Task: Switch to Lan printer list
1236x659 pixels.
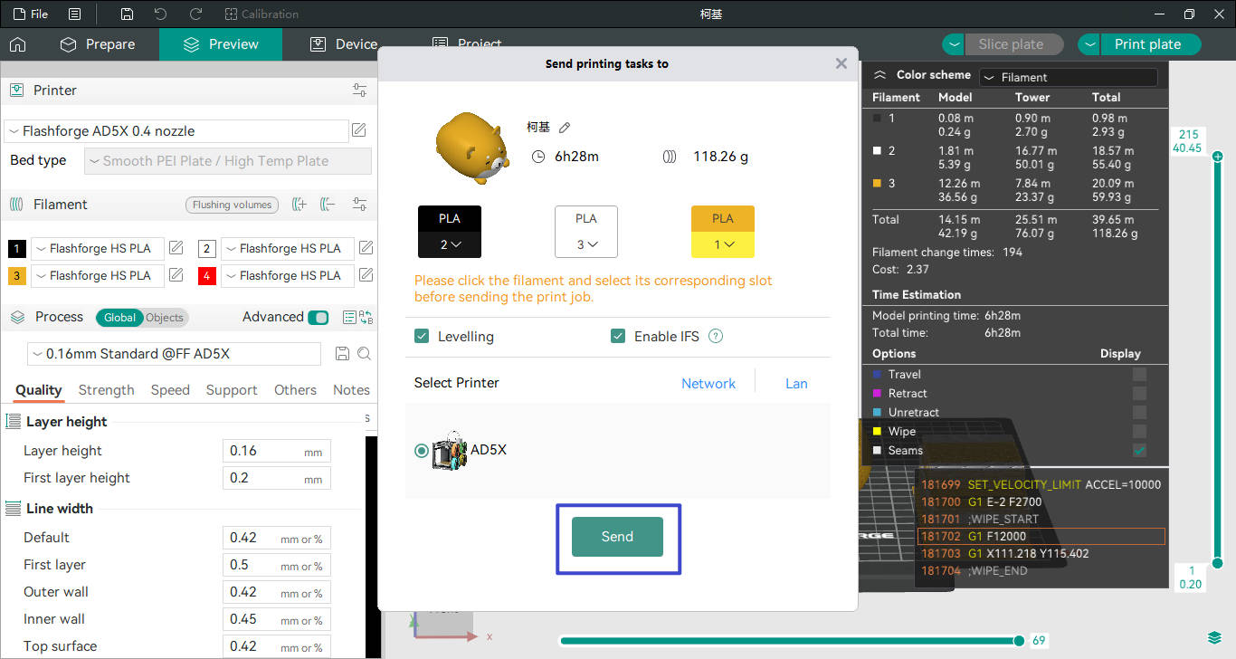Action: click(x=796, y=384)
